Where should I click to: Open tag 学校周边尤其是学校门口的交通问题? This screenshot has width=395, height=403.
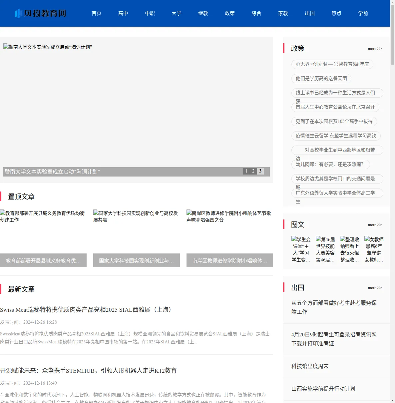[x=337, y=179]
